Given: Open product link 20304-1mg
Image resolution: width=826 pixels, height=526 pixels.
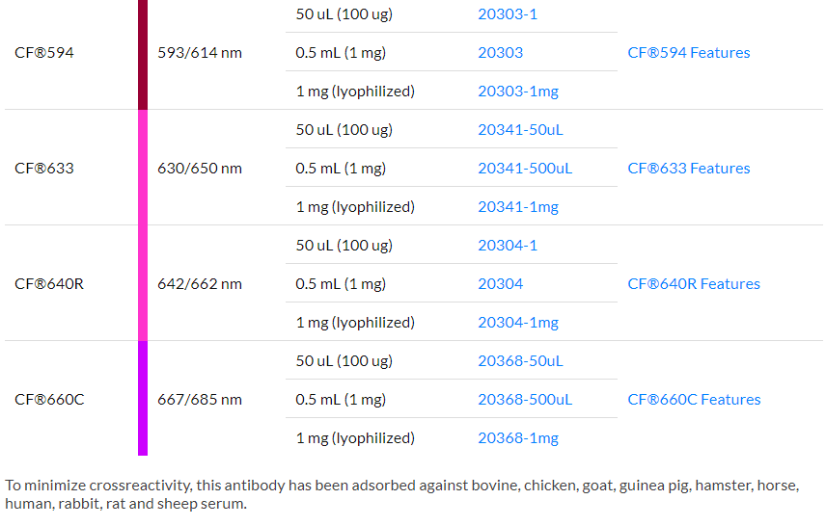Looking at the screenshot, I should (518, 323).
